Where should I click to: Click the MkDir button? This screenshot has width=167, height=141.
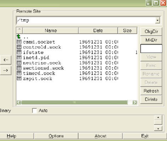(x=151, y=40)
